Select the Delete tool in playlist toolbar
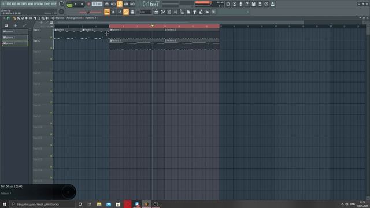The width and height of the screenshot is (370, 208). pyautogui.click(x=23, y=18)
